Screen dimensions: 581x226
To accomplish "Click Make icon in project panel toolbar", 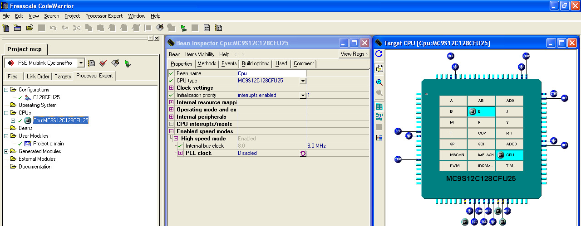I will (115, 63).
